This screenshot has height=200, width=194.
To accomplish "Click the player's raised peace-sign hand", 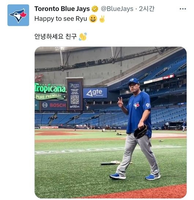I will pos(120,102).
